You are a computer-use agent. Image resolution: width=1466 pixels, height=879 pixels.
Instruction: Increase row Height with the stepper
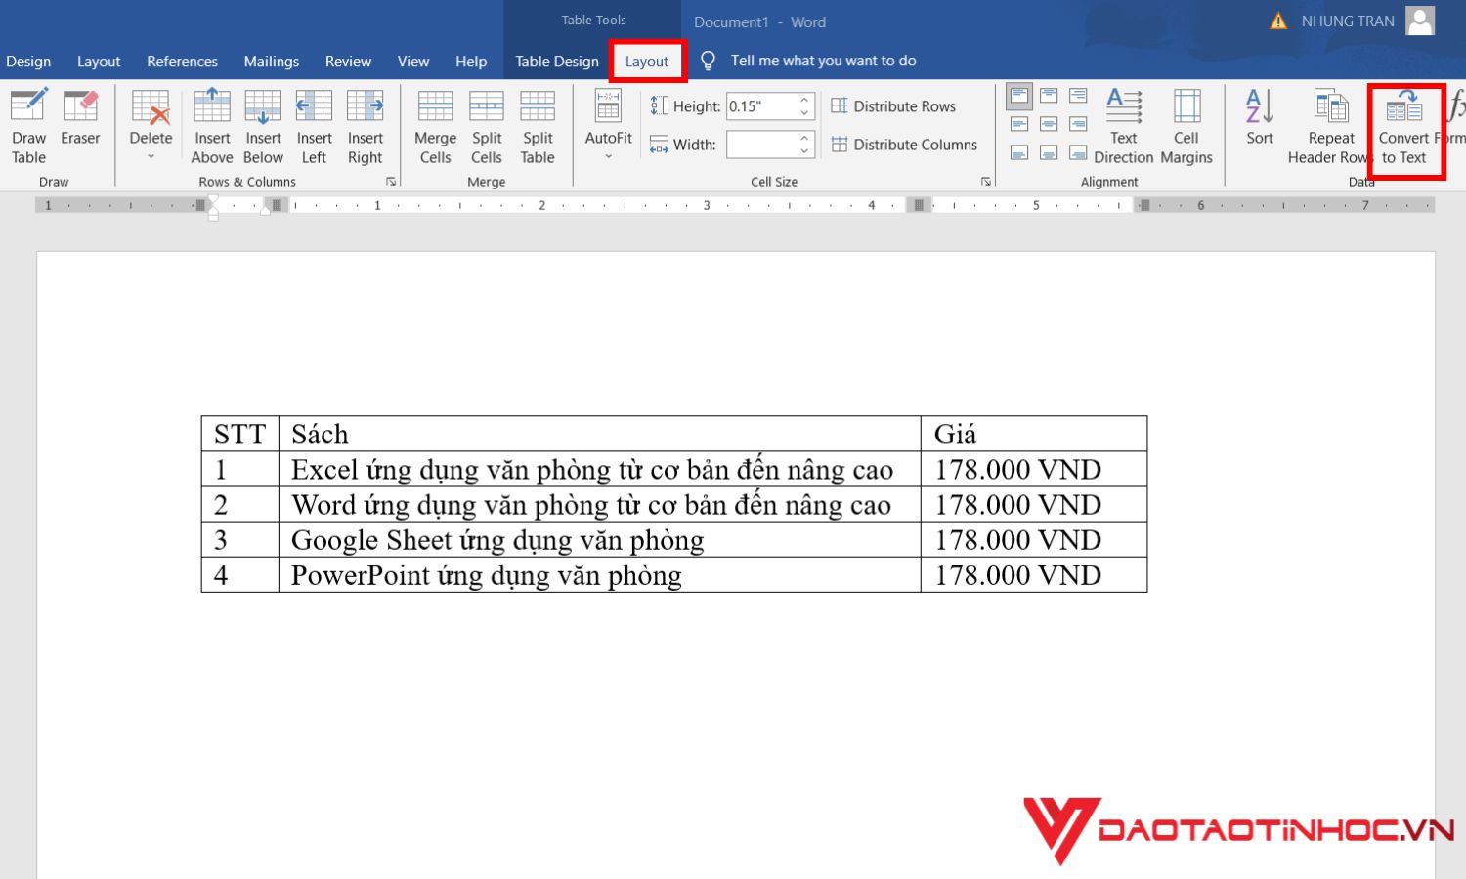[803, 100]
